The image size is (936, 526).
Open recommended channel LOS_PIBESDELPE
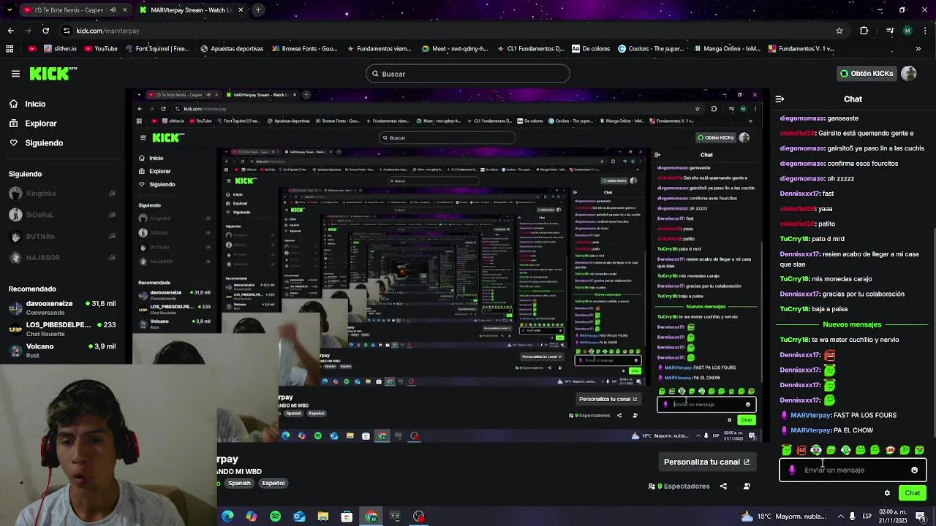pyautogui.click(x=62, y=329)
